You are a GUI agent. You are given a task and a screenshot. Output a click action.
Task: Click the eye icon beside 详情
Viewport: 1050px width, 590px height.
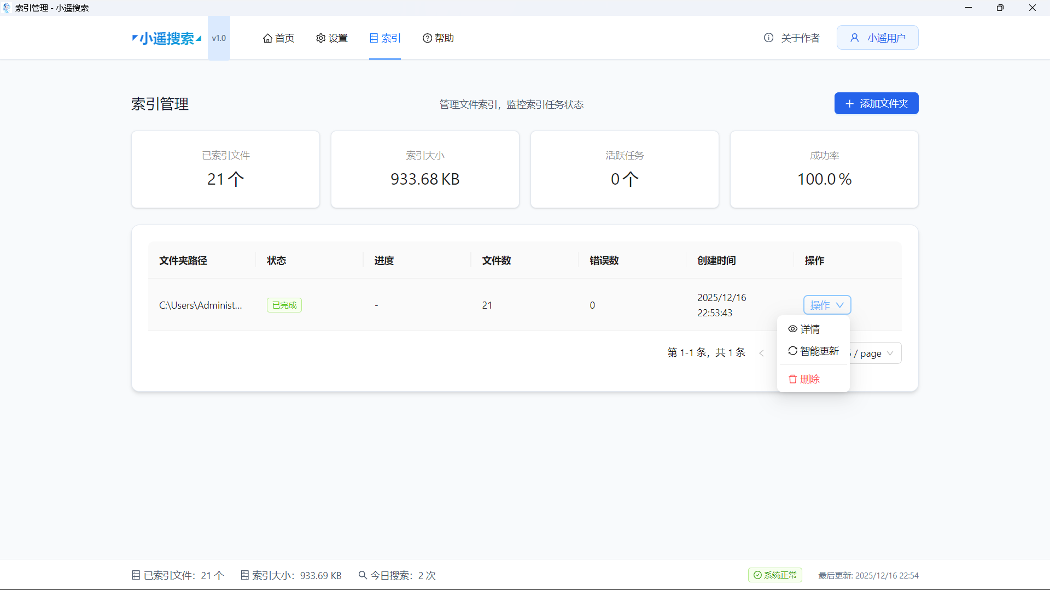click(792, 329)
